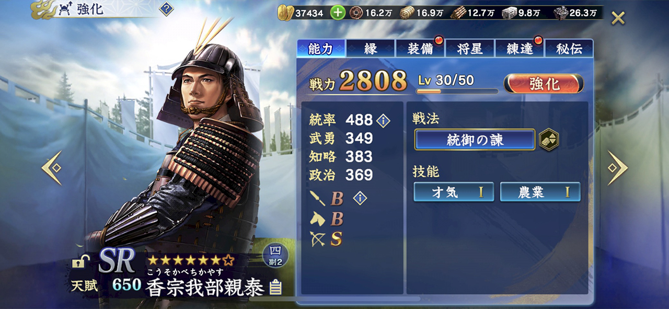Open the clipboard profile icon beside 香宗我部親泰
The height and width of the screenshot is (309, 669).
tap(275, 287)
